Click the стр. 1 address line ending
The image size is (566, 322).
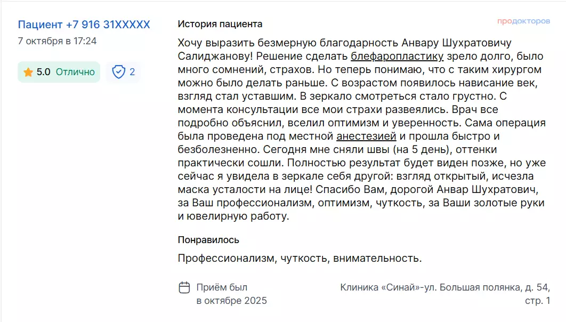pos(537,301)
